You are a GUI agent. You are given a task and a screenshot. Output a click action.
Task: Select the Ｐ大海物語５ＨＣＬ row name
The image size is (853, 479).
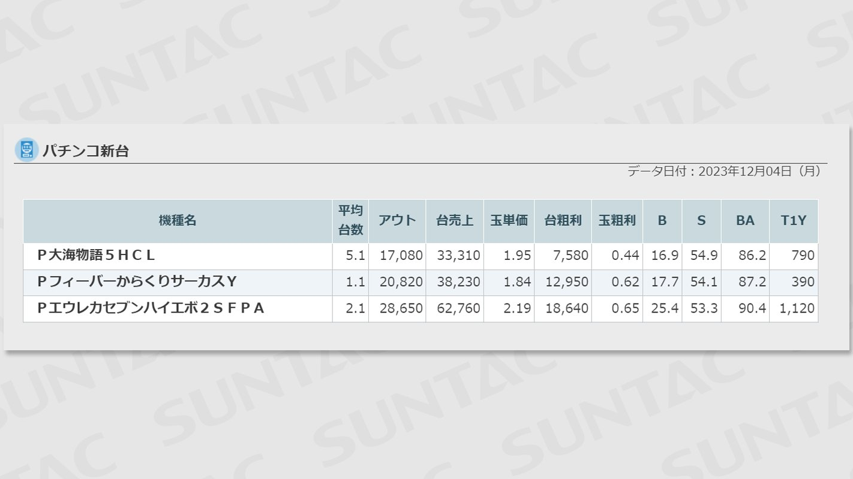(x=96, y=256)
